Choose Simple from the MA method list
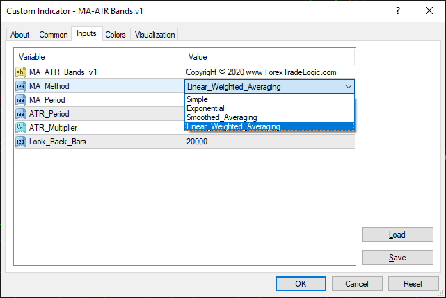 tap(198, 99)
